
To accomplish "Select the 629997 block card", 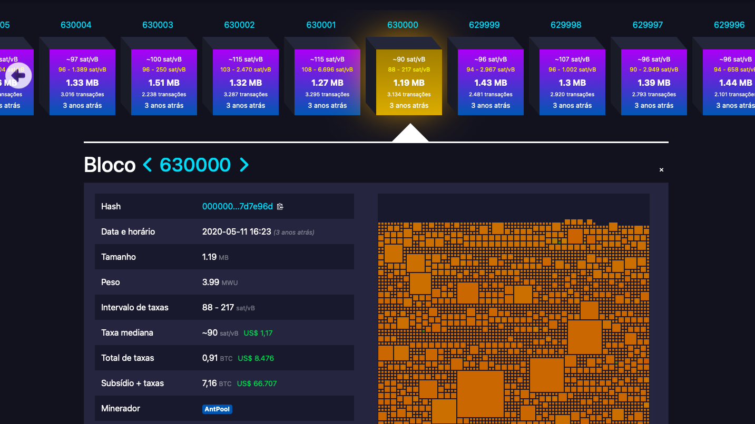I will pyautogui.click(x=654, y=82).
